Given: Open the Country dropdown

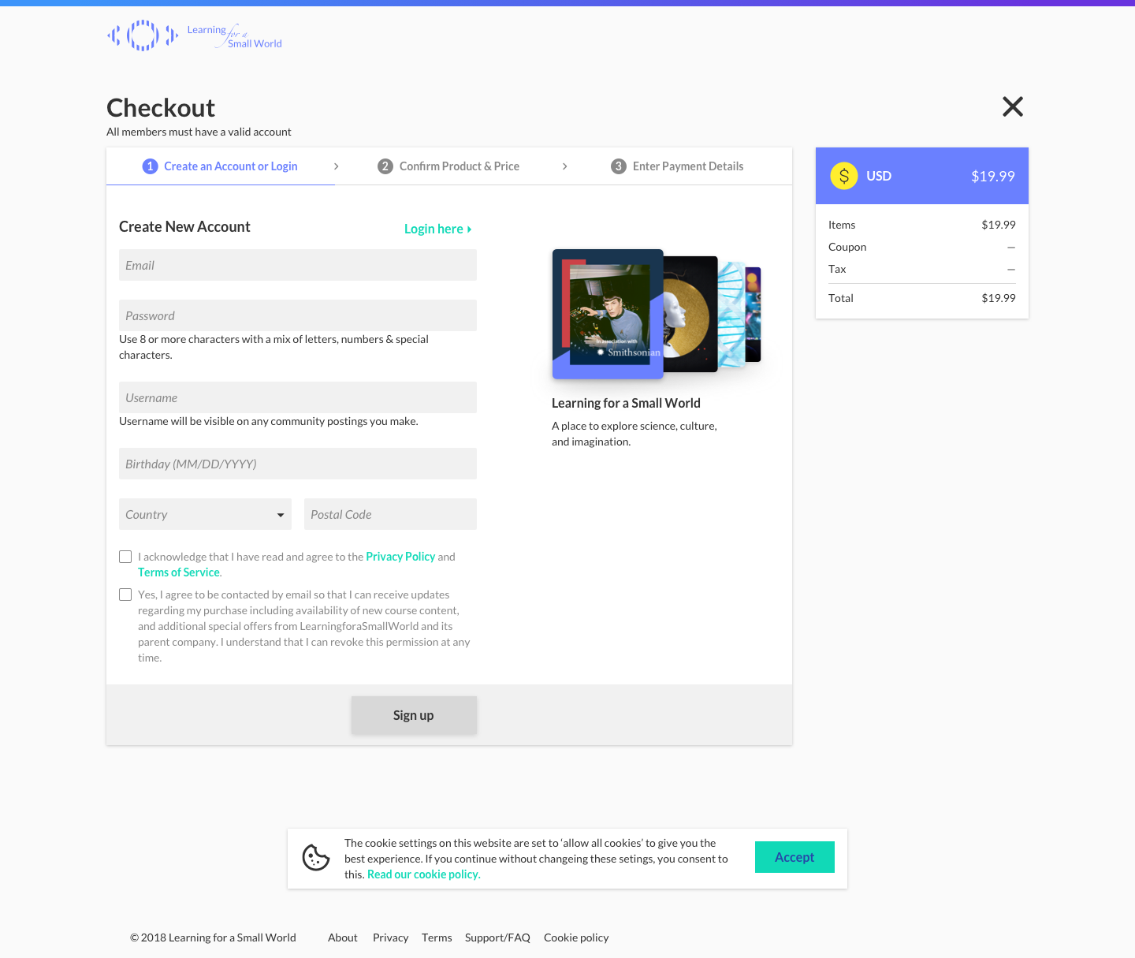Looking at the screenshot, I should point(205,514).
